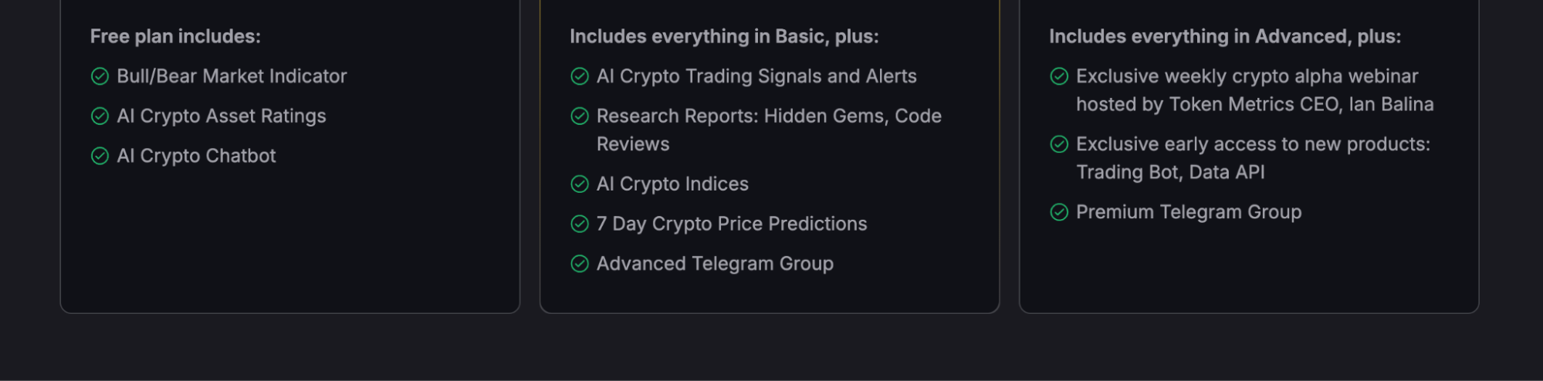Viewport: 1543px width, 381px height.
Task: Click checkmark icon beside Bull/Bear Market Indicator
Action: (100, 76)
